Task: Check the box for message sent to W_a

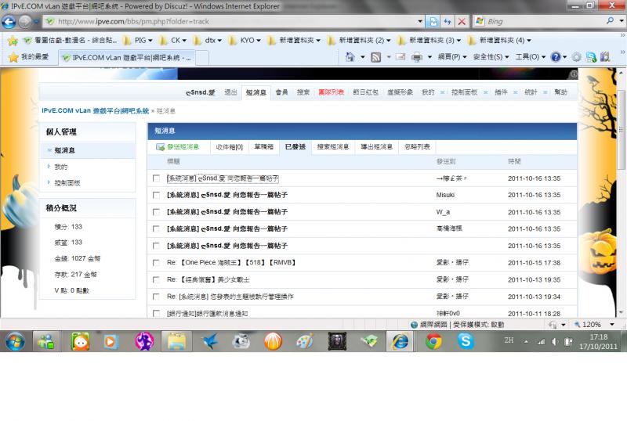Action: [157, 212]
